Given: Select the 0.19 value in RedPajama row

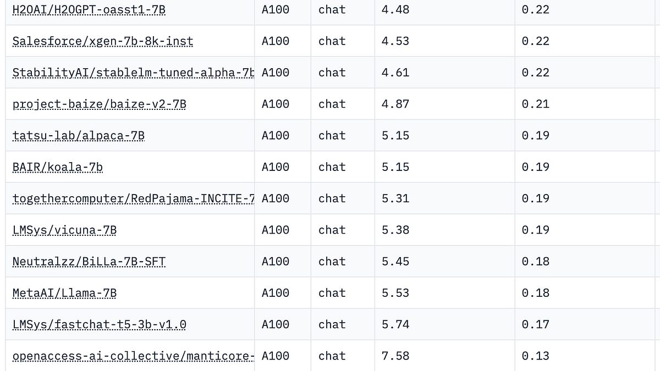Looking at the screenshot, I should coord(535,198).
